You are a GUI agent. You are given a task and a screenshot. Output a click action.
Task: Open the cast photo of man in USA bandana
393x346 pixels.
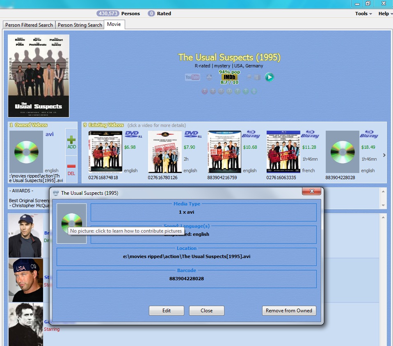[25, 280]
